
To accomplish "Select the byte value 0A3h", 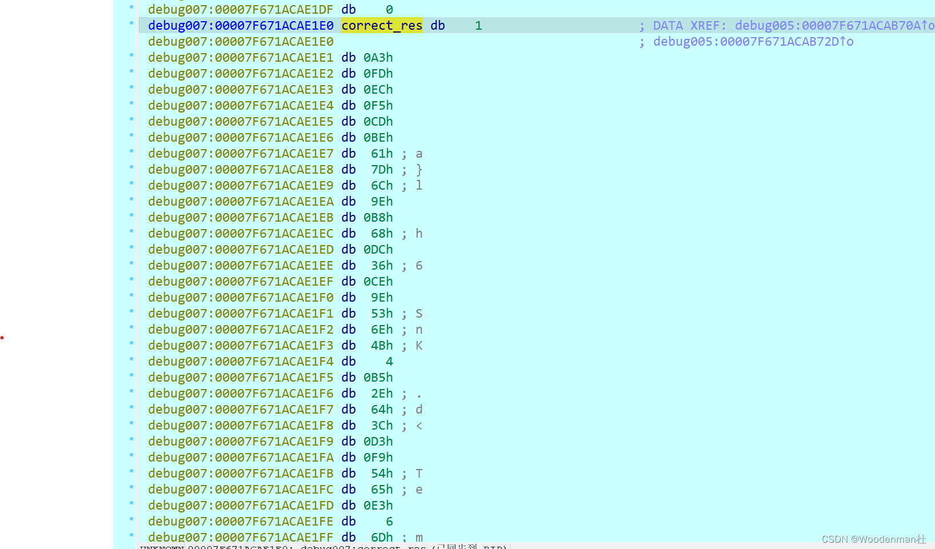I will [378, 58].
